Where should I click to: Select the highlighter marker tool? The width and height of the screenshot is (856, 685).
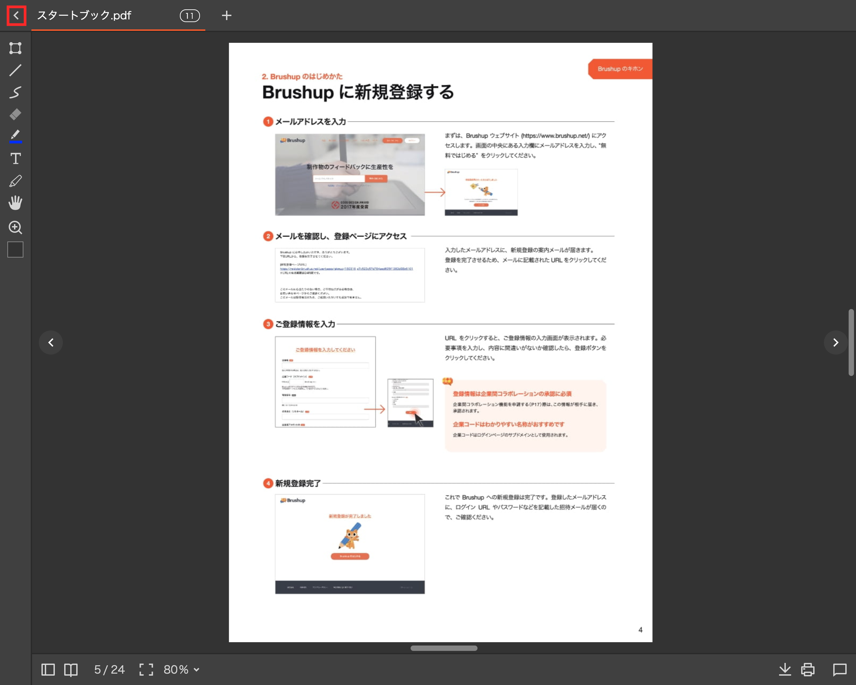click(x=15, y=136)
